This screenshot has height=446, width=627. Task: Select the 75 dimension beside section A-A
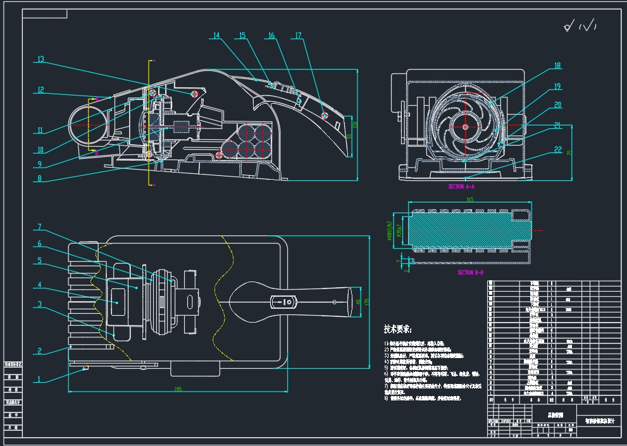click(x=569, y=152)
